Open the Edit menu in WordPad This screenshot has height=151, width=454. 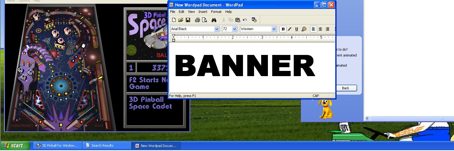point(181,12)
